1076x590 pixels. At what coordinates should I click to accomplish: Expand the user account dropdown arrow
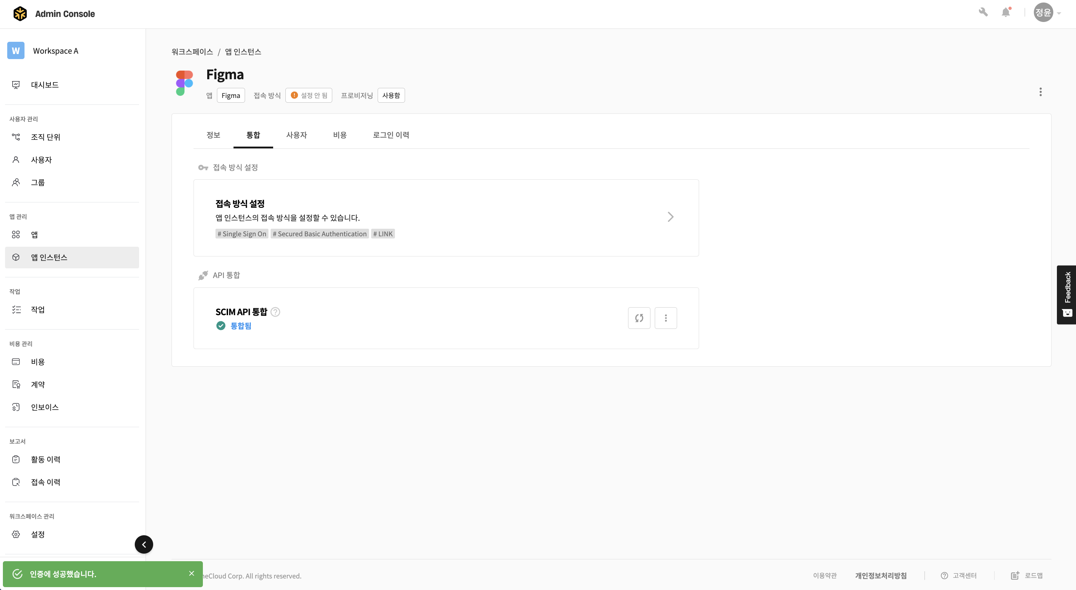coord(1059,13)
